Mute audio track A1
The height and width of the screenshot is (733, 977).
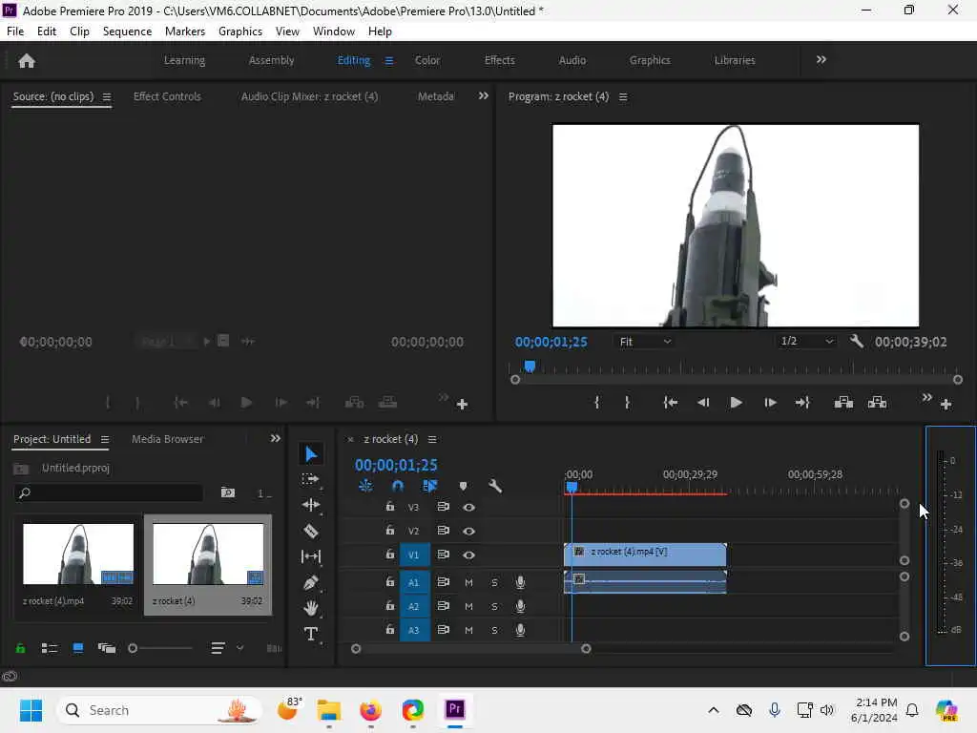tap(468, 582)
